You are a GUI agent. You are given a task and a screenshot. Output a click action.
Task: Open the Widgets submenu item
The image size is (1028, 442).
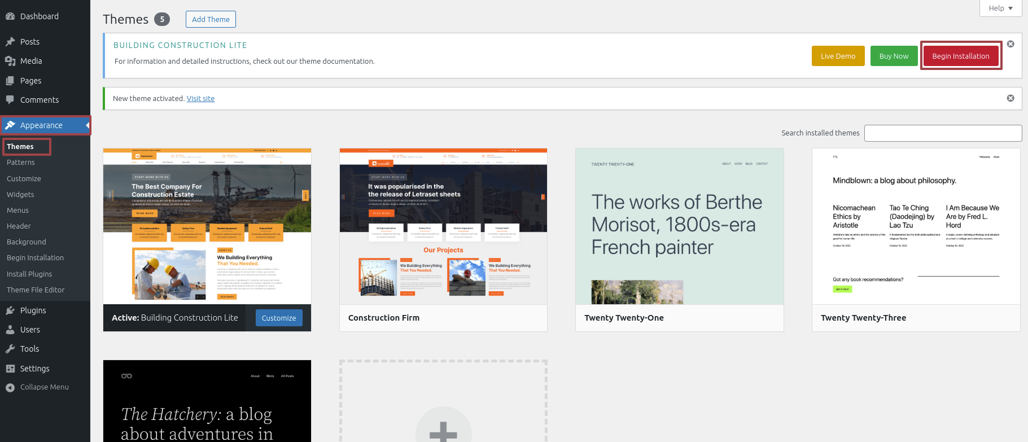20,194
